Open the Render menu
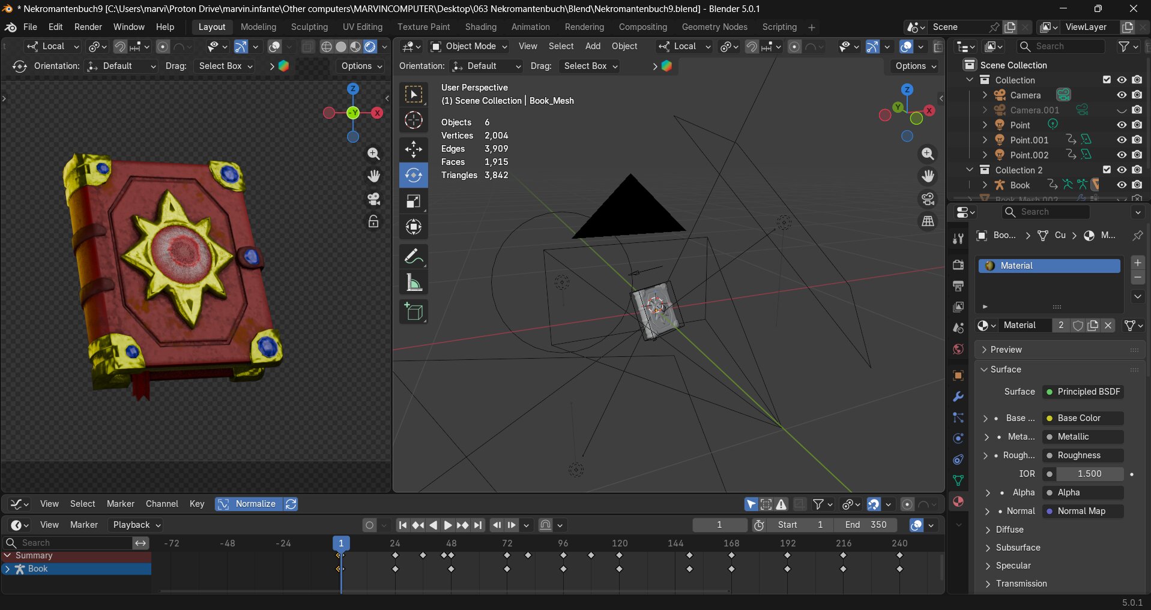This screenshot has height=610, width=1151. click(x=88, y=27)
